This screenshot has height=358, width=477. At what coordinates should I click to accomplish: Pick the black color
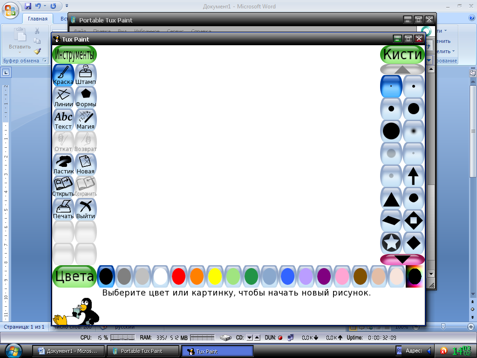(x=106, y=276)
